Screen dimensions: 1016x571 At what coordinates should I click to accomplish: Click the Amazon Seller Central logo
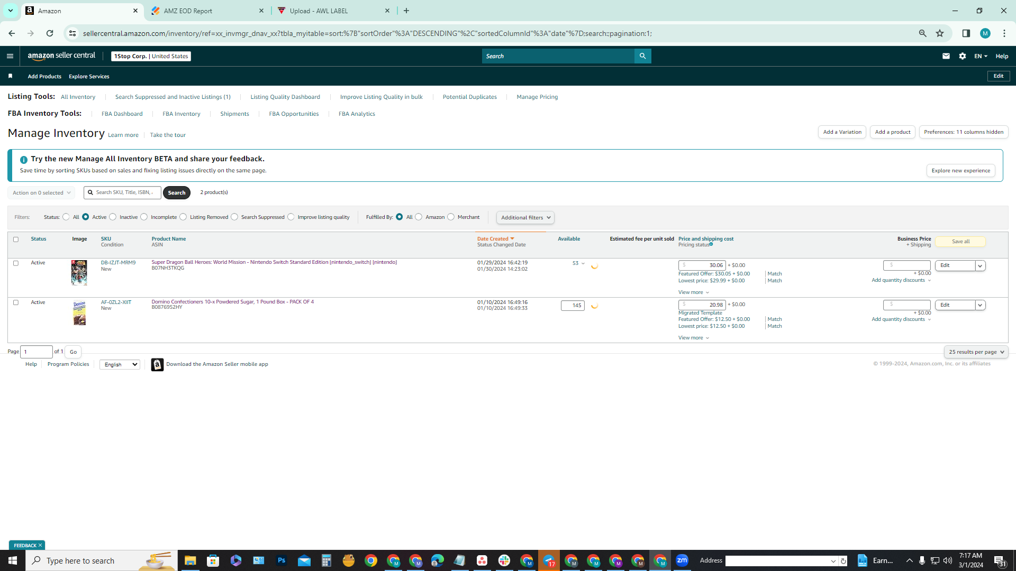click(61, 56)
